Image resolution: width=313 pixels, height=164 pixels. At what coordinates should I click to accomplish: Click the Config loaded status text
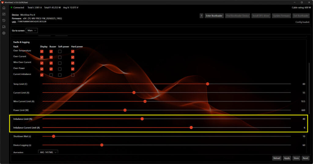click(x=302, y=22)
